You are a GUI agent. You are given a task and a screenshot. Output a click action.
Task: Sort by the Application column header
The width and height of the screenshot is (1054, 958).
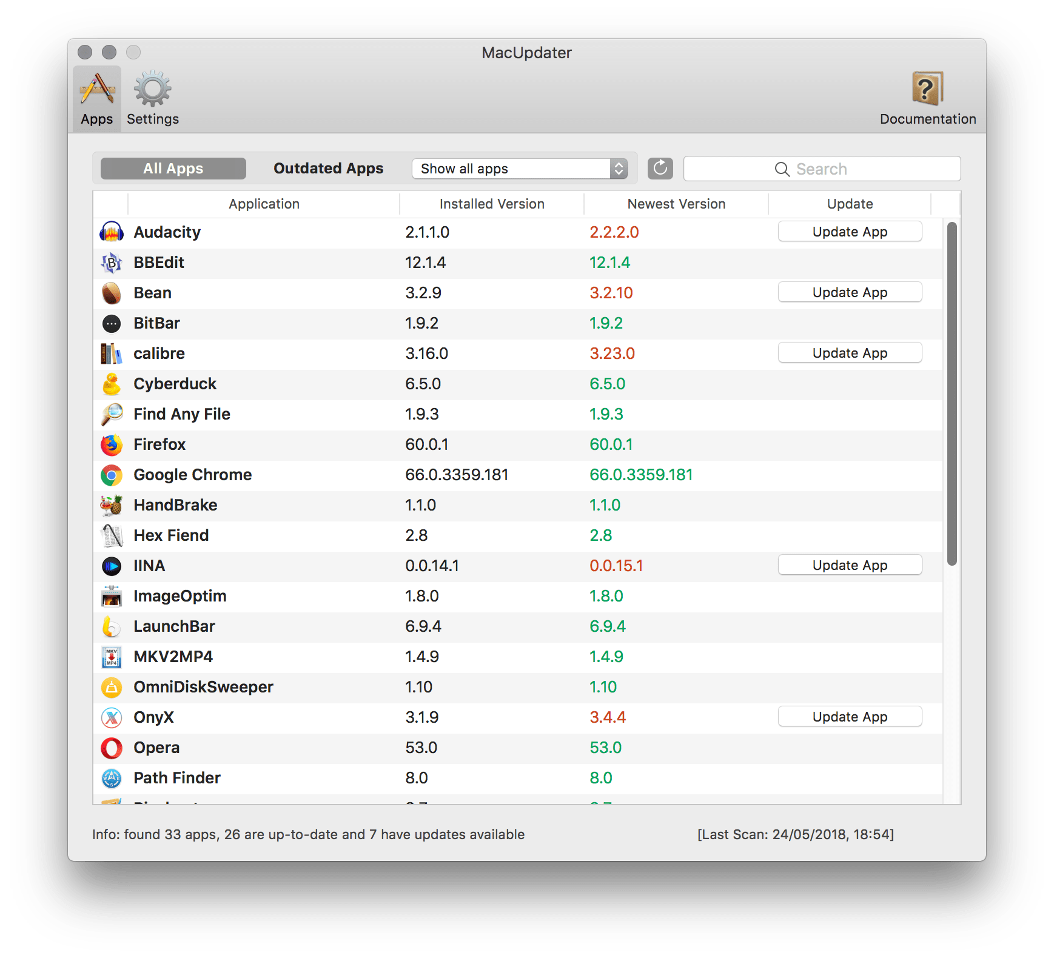coord(264,204)
